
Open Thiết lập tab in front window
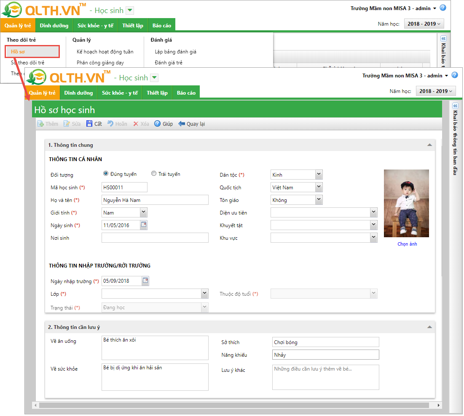(157, 93)
